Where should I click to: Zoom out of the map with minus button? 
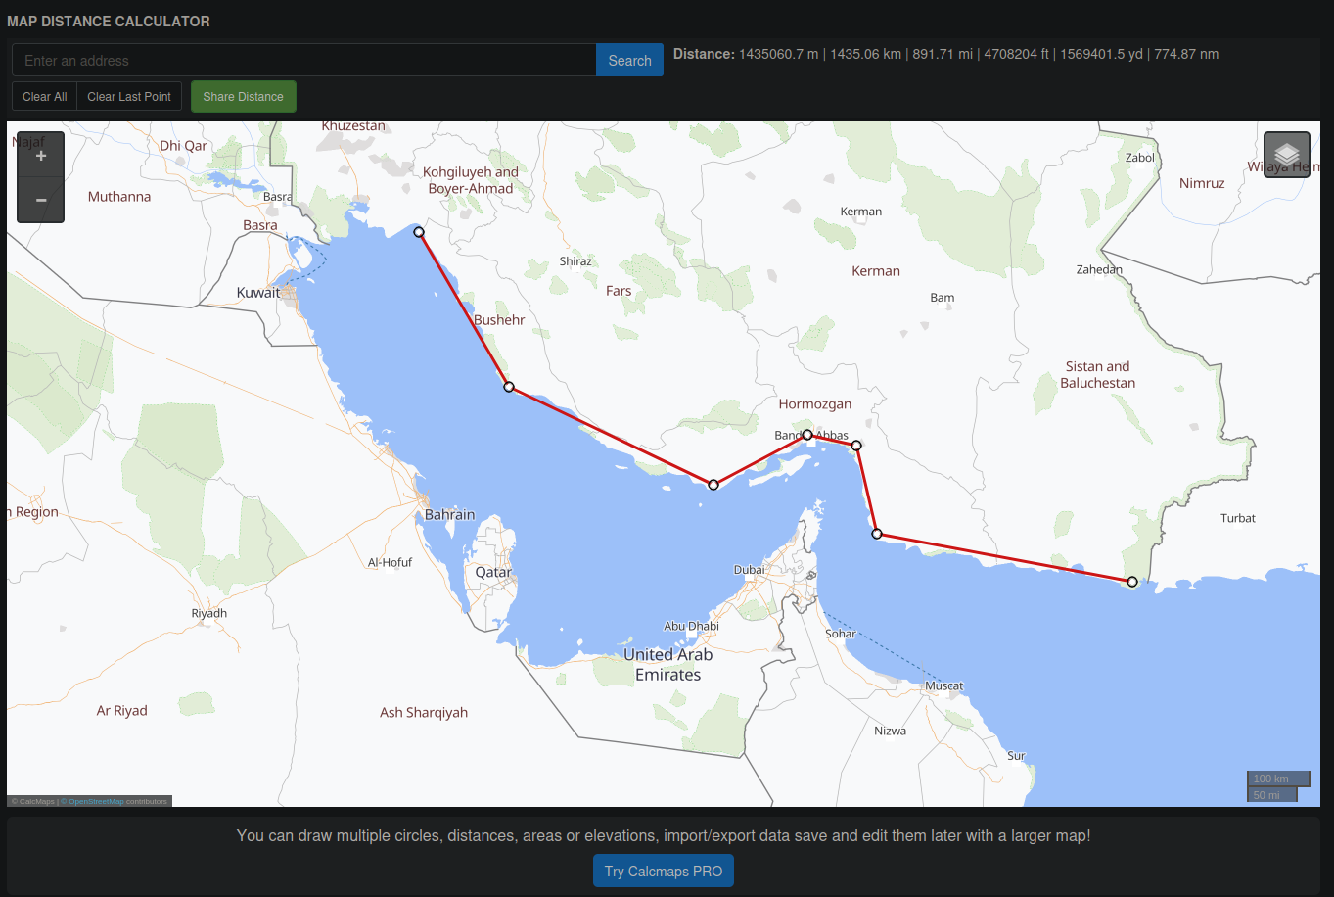[41, 200]
